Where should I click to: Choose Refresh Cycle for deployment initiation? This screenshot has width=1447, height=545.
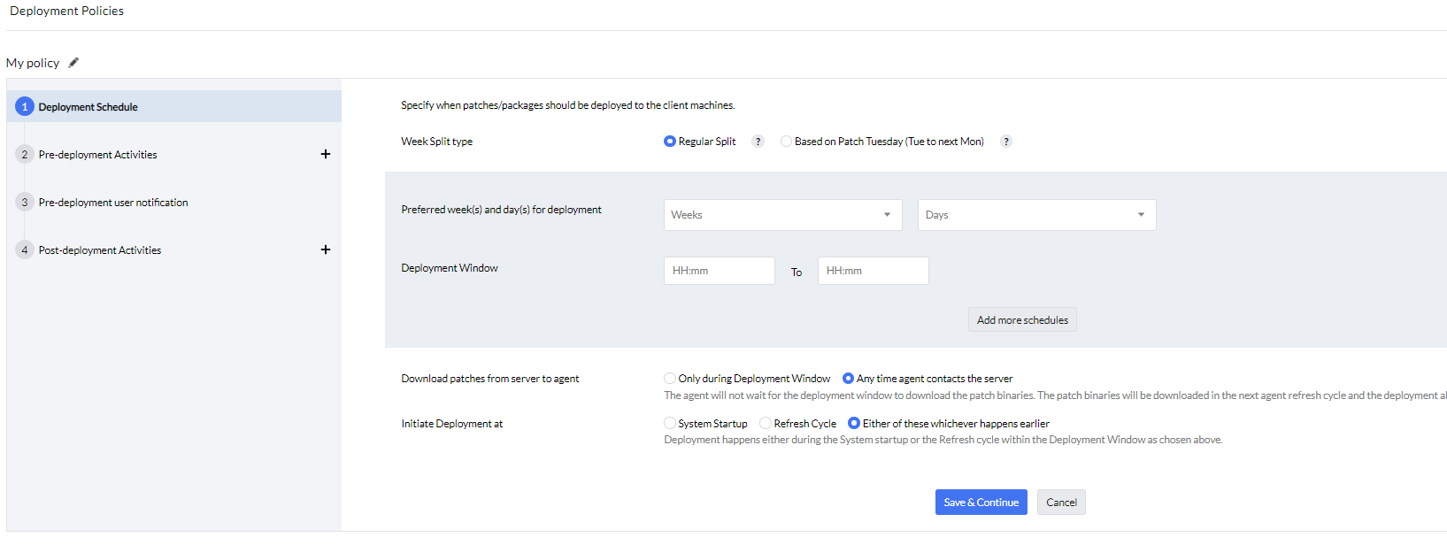click(766, 424)
